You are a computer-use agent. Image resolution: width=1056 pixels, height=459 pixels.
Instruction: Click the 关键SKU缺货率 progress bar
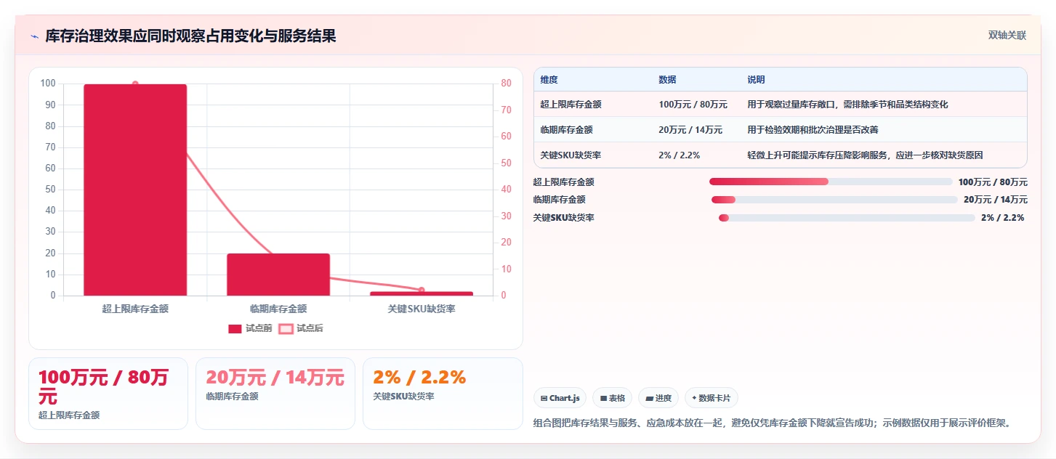point(847,218)
